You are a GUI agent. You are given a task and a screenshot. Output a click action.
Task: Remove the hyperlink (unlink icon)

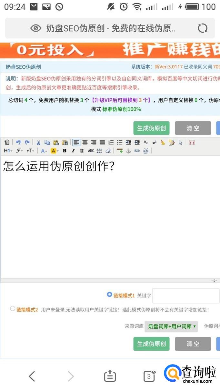tap(145, 151)
